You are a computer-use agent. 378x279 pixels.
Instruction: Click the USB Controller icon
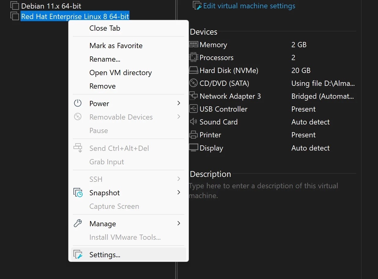(193, 109)
